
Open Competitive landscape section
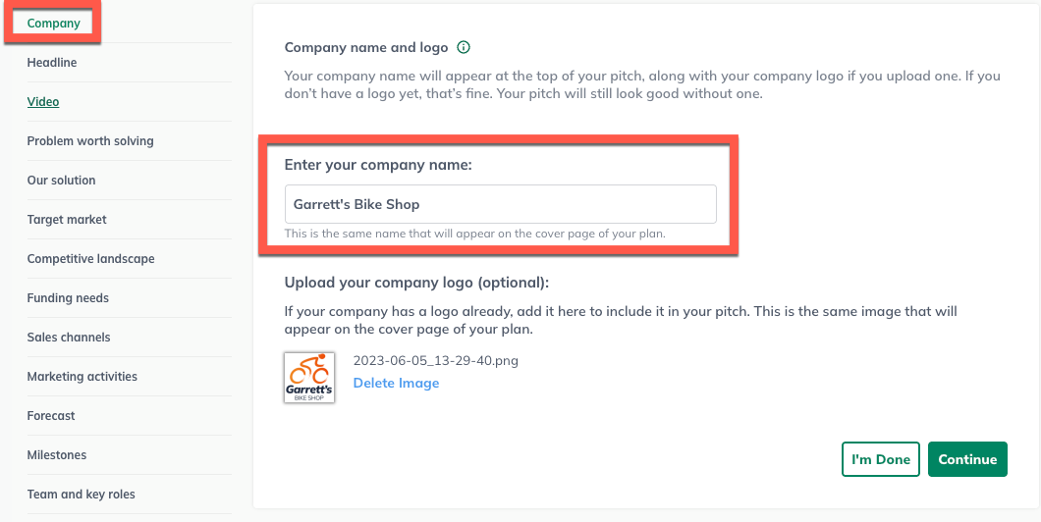[x=90, y=259]
